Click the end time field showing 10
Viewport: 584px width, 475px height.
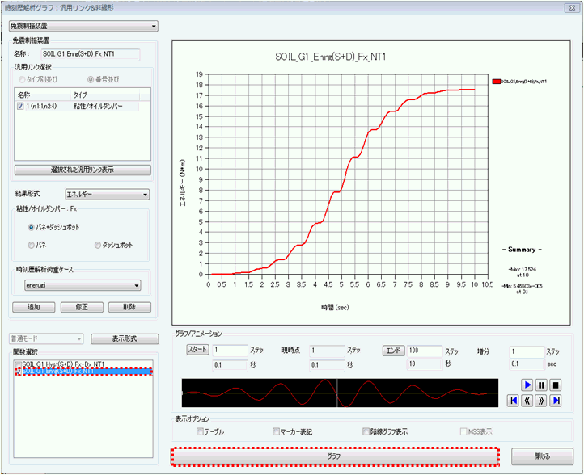[425, 364]
